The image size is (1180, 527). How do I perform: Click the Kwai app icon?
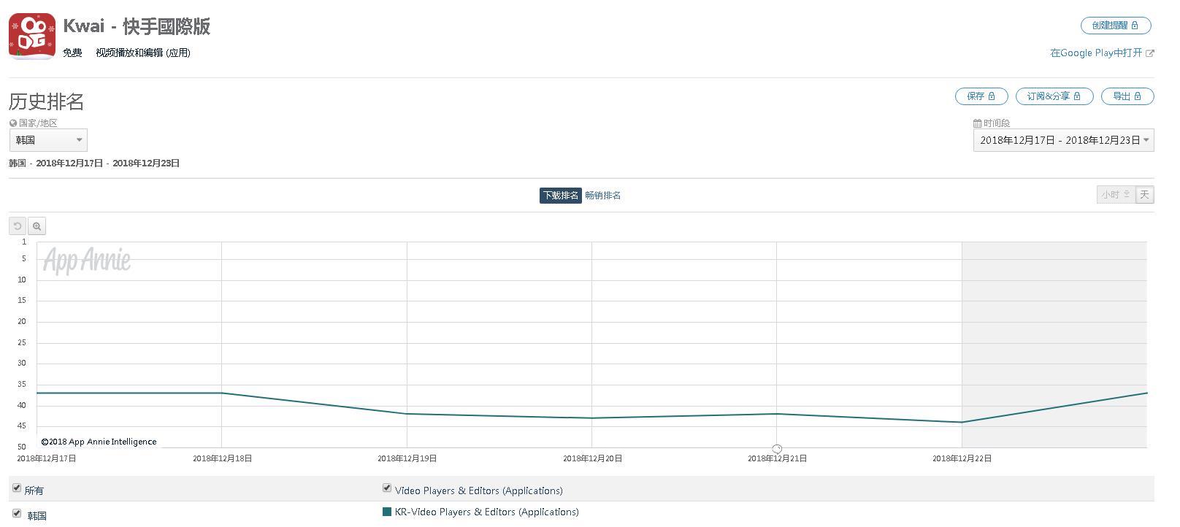[x=32, y=36]
